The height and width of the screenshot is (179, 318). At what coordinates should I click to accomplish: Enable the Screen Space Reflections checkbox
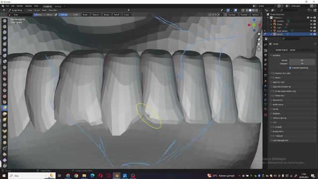(x=273, y=91)
